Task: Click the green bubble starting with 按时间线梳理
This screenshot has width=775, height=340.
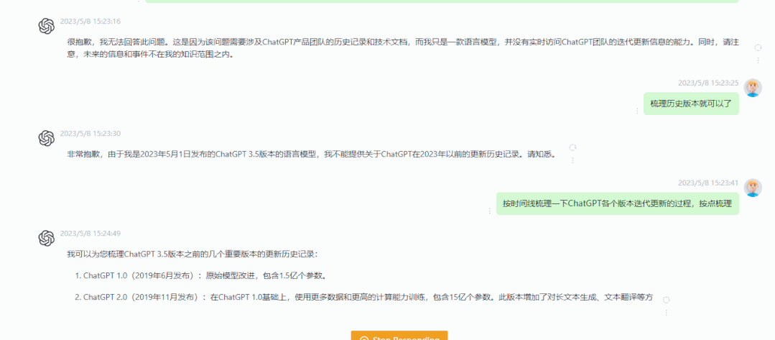Action: [617, 203]
